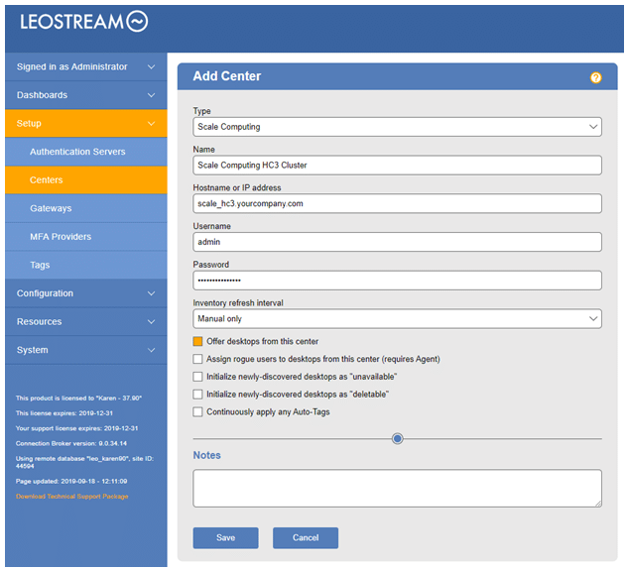This screenshot has width=627, height=569.
Task: Click the Add Center heading
Action: [227, 76]
